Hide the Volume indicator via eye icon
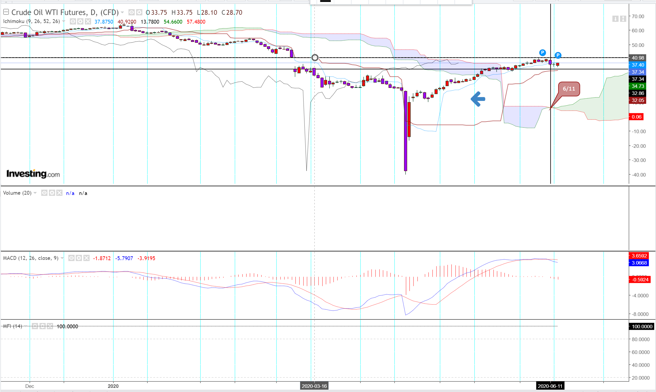Image resolution: width=656 pixels, height=392 pixels. pyautogui.click(x=44, y=193)
